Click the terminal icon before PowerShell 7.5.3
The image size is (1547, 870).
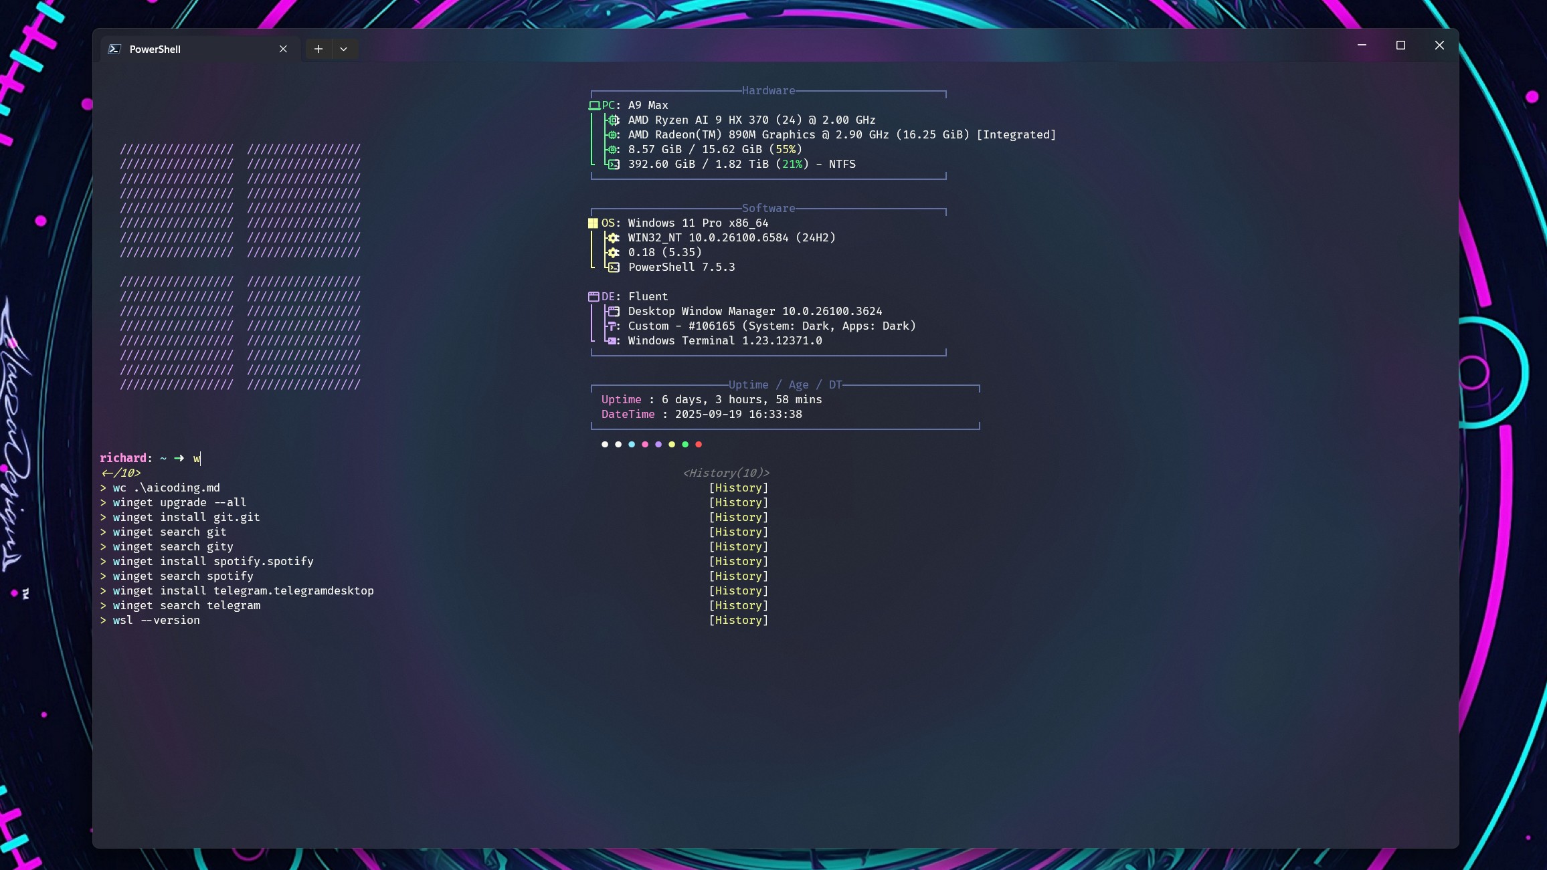(614, 267)
